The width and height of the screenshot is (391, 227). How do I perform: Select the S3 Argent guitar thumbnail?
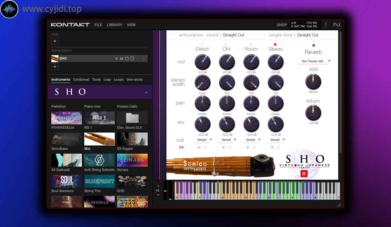(x=133, y=139)
